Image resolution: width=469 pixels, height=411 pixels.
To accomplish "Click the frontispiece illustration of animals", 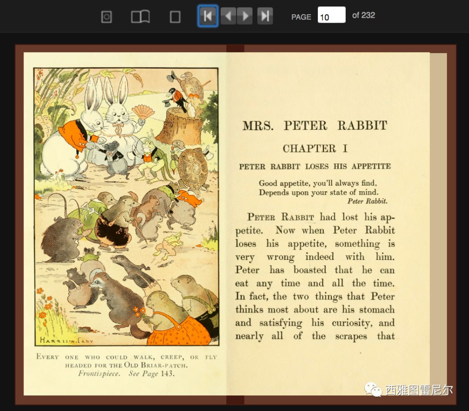I will (126, 207).
